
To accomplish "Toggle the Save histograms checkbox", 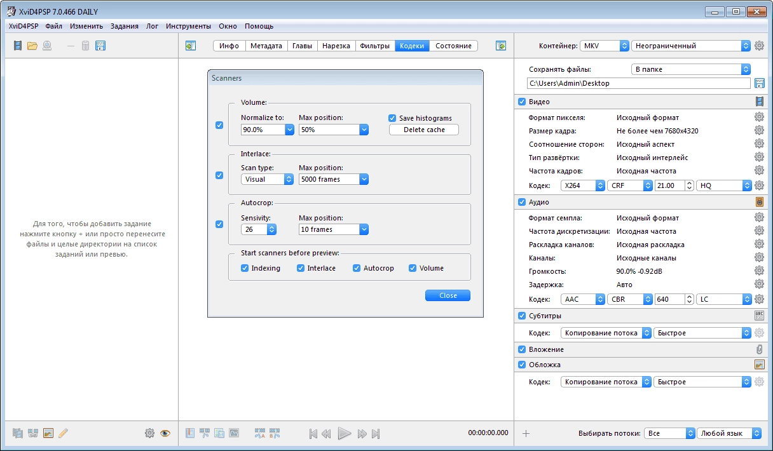I will 392,118.
